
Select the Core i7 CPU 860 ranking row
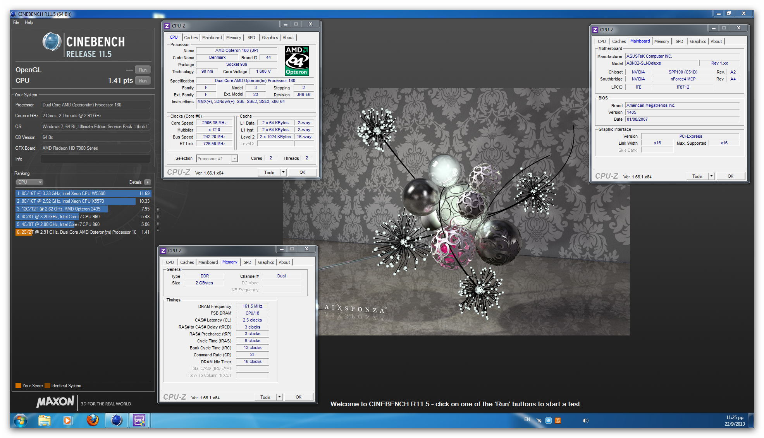tap(83, 224)
